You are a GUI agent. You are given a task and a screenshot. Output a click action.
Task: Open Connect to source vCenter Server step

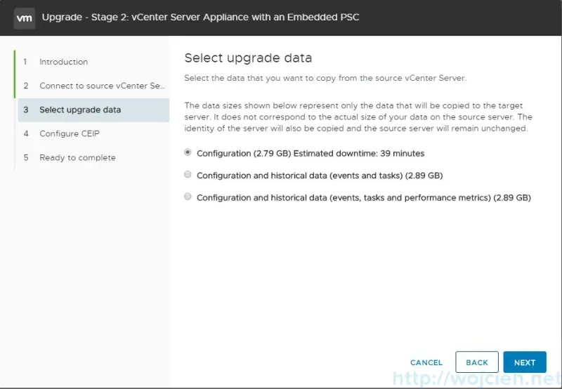point(102,86)
